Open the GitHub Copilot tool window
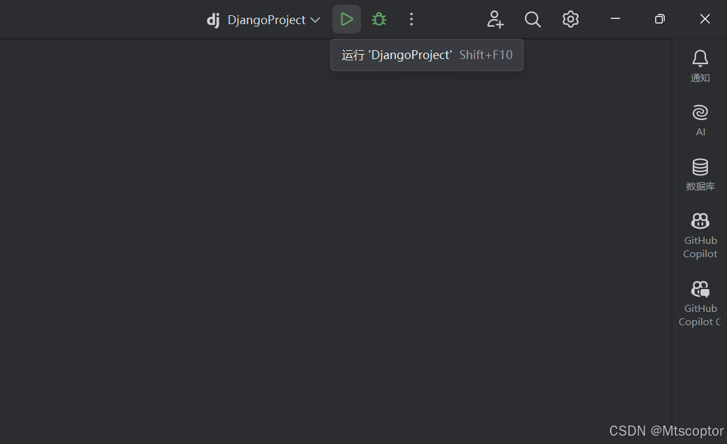Viewport: 727px width, 444px height. coord(700,236)
